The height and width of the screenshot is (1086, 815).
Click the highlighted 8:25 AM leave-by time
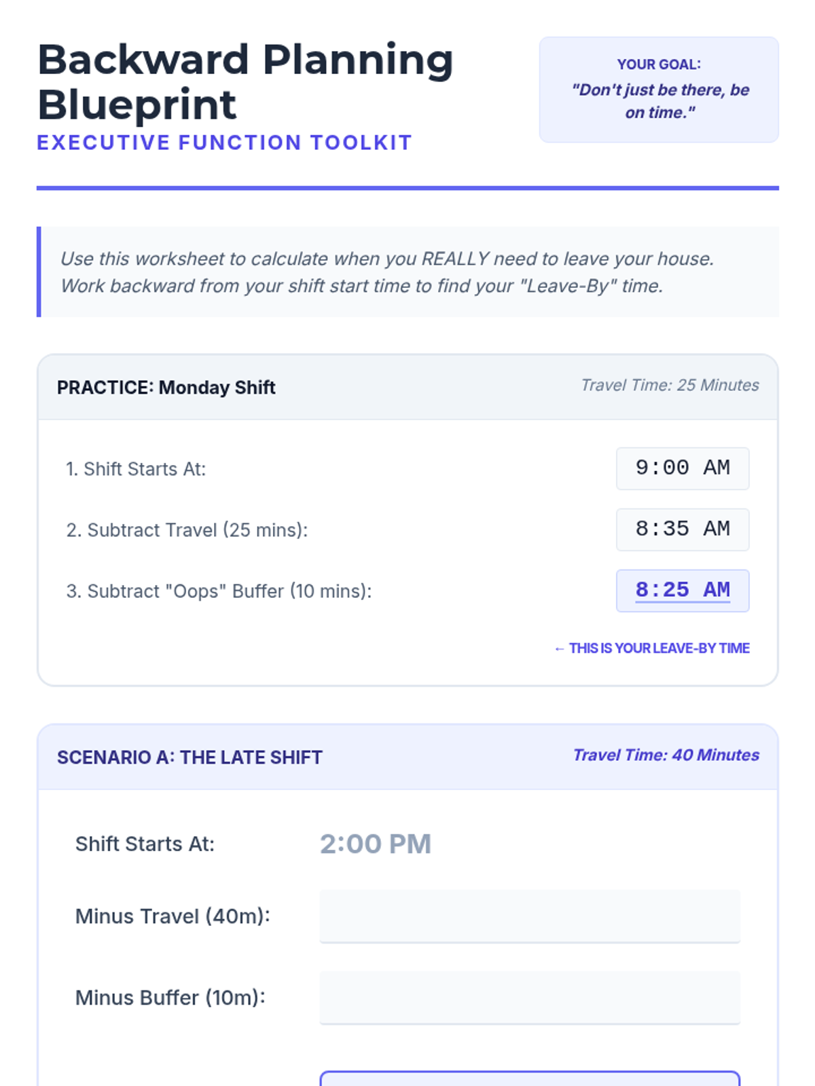coord(682,591)
